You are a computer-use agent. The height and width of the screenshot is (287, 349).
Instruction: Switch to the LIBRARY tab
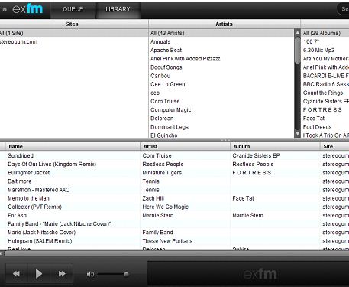tap(118, 9)
